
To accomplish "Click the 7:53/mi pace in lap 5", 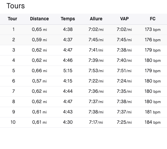I will point(96,71).
